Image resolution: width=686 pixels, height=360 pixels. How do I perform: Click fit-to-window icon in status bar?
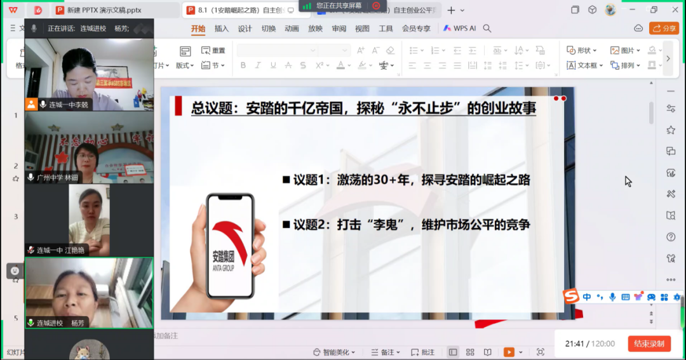[541, 352]
